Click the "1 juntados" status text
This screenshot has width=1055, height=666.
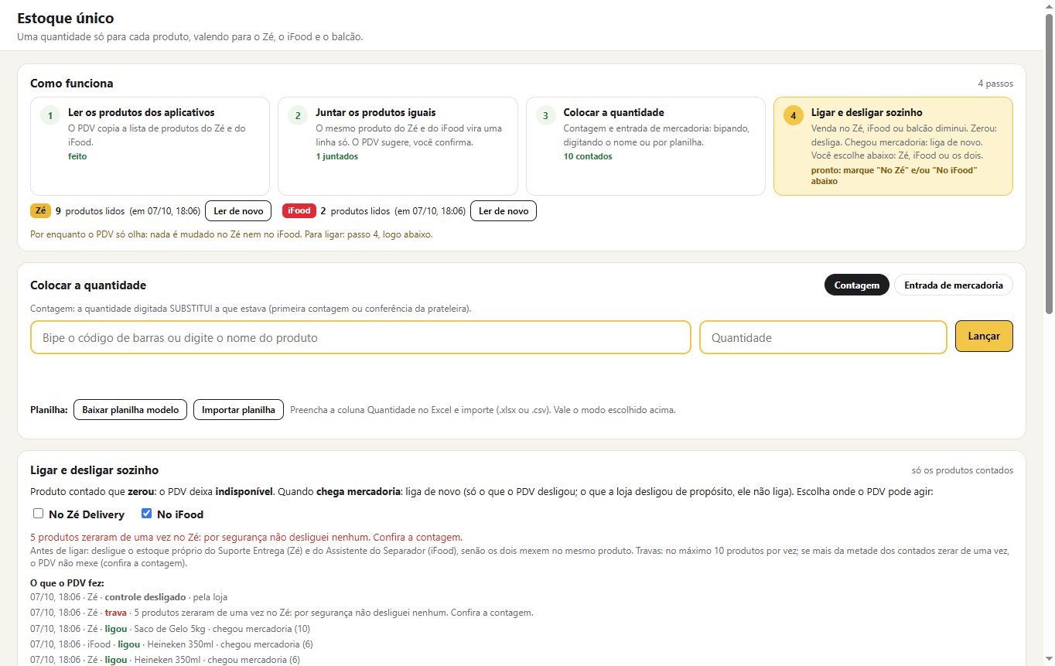tap(336, 156)
